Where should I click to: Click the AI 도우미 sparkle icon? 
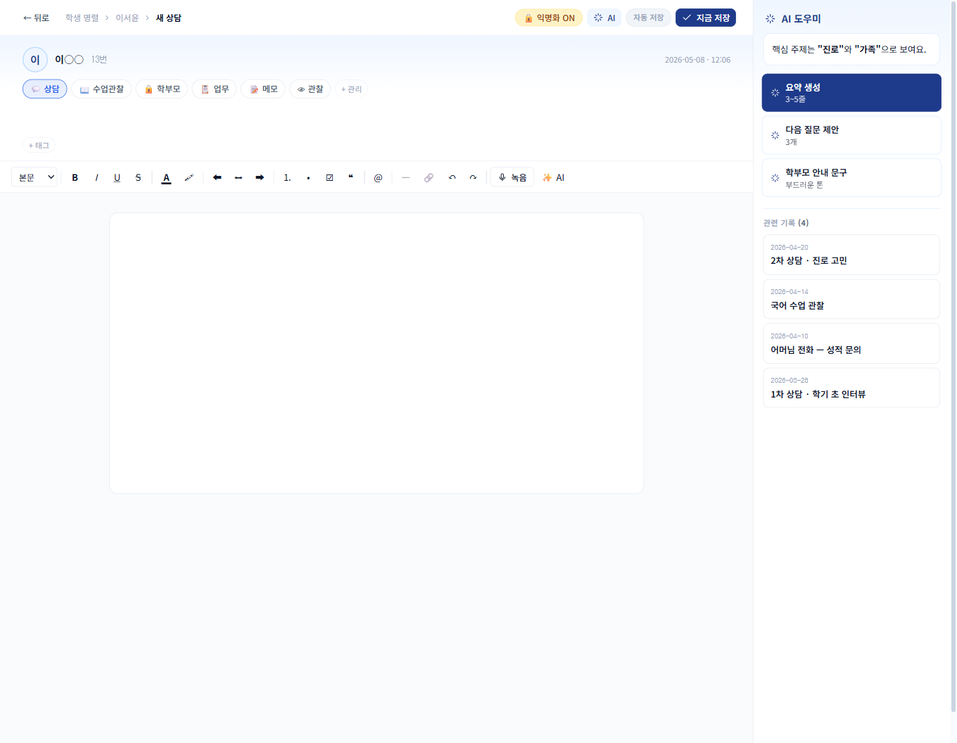click(771, 19)
